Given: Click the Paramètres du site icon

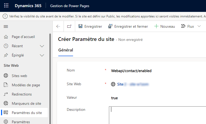Looking at the screenshot, I should 6,113.
